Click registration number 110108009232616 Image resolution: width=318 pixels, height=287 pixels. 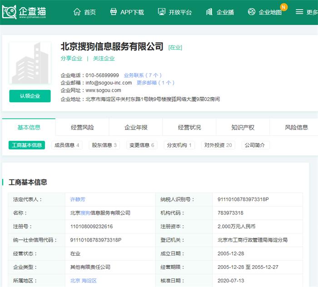[x=91, y=227]
